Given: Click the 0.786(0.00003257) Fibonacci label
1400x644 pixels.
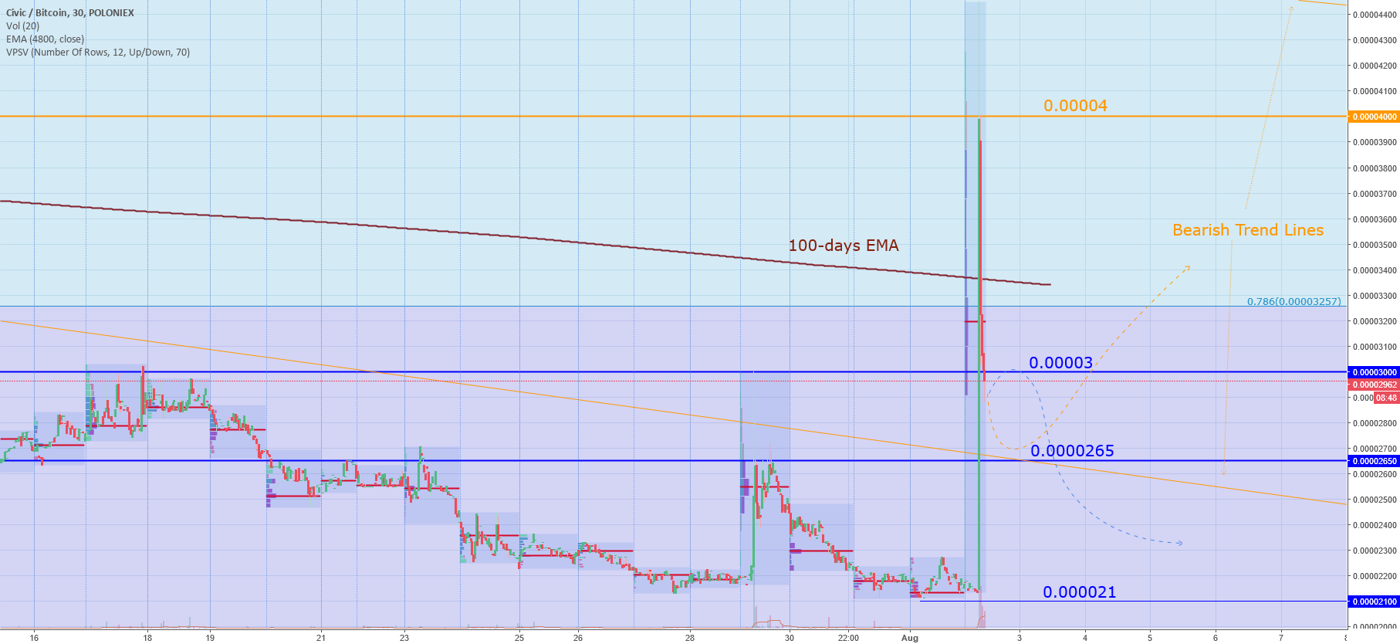Looking at the screenshot, I should coord(1294,301).
